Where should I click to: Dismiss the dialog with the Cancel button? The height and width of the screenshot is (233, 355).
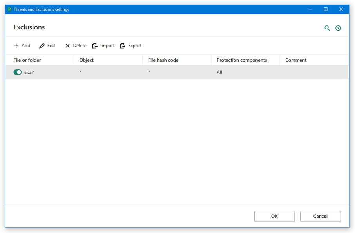(321, 216)
